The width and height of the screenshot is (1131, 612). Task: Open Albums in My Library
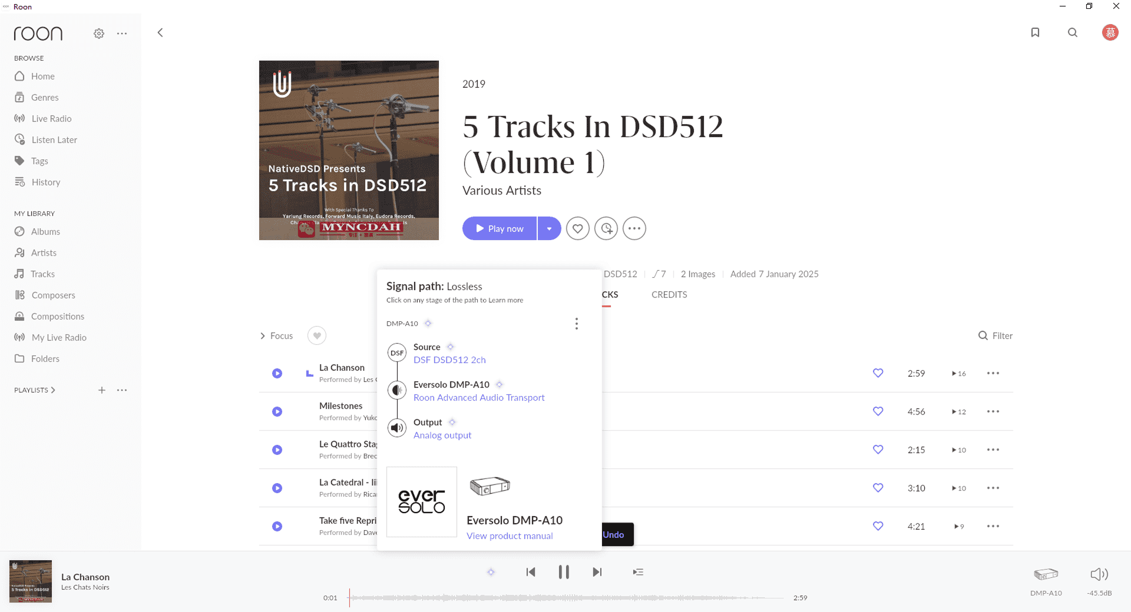tap(45, 231)
